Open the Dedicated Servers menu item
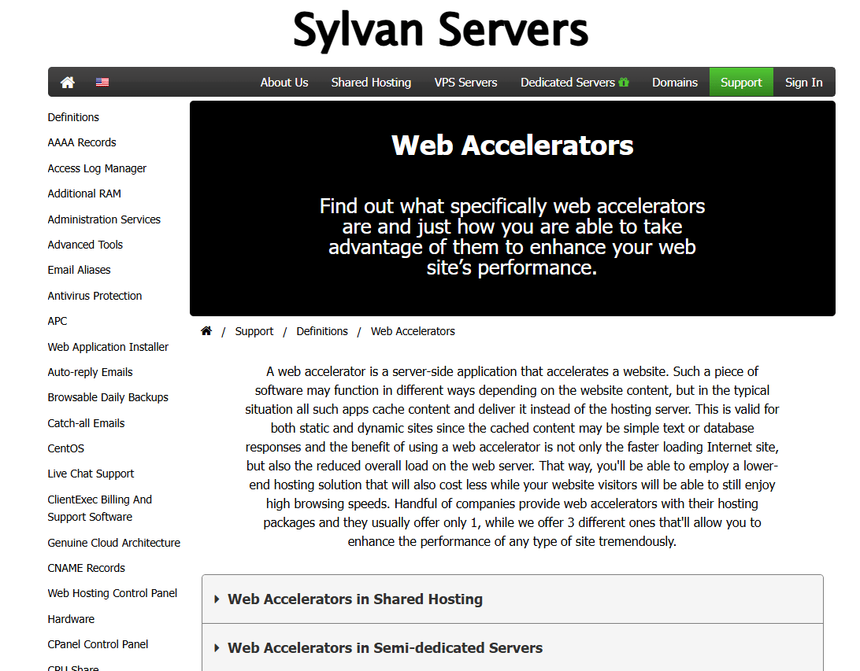Image resolution: width=860 pixels, height=671 pixels. click(568, 82)
